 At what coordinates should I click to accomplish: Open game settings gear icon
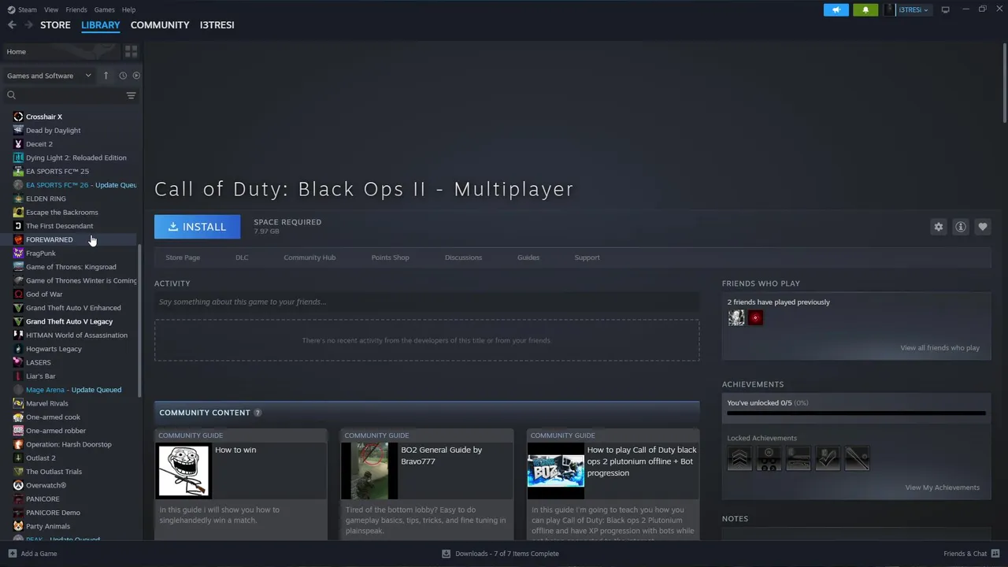[939, 227]
